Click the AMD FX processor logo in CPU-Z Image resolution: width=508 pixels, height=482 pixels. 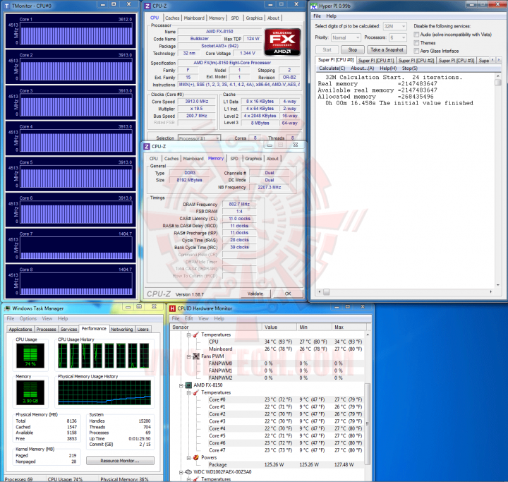click(x=282, y=42)
